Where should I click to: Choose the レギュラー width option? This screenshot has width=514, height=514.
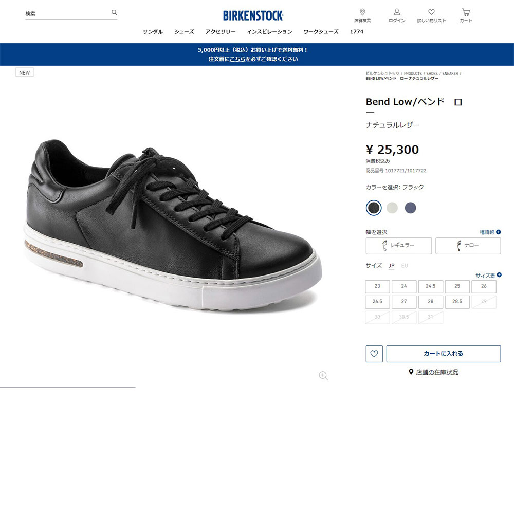pyautogui.click(x=399, y=246)
